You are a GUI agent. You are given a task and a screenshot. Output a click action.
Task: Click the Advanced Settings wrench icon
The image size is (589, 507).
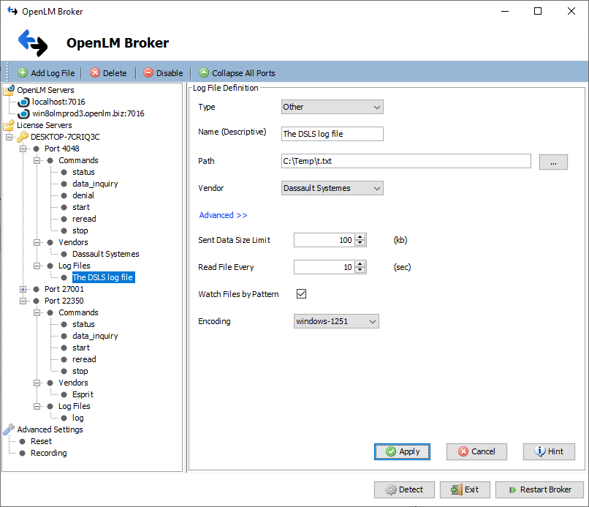pyautogui.click(x=9, y=429)
